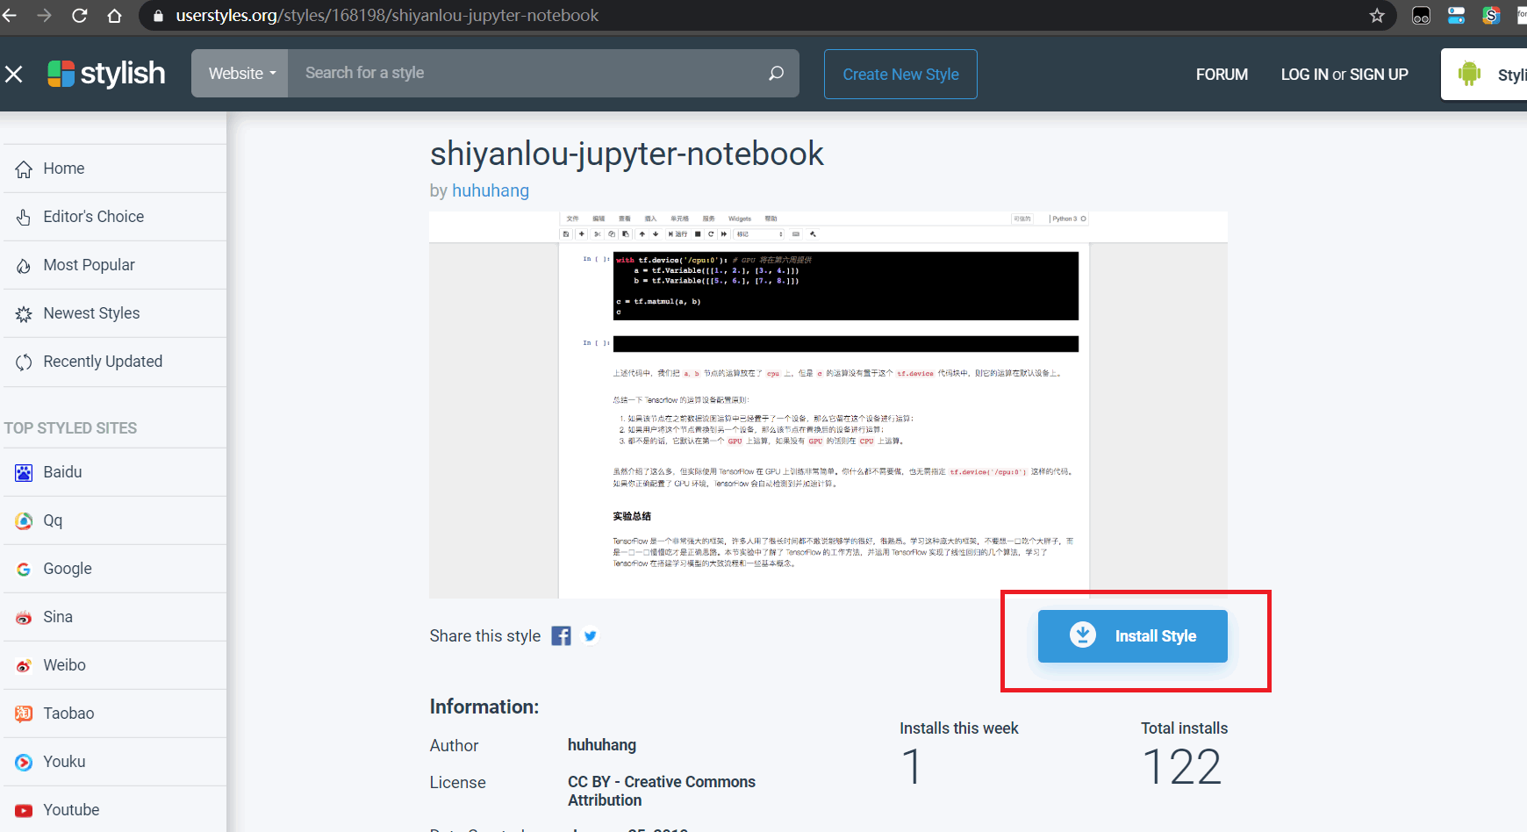The image size is (1527, 832).
Task: Share this style on Facebook
Action: point(561,635)
